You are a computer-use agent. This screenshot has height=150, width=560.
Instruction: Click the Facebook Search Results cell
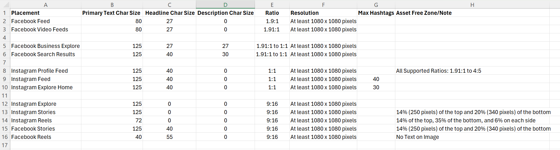[x=43, y=54]
